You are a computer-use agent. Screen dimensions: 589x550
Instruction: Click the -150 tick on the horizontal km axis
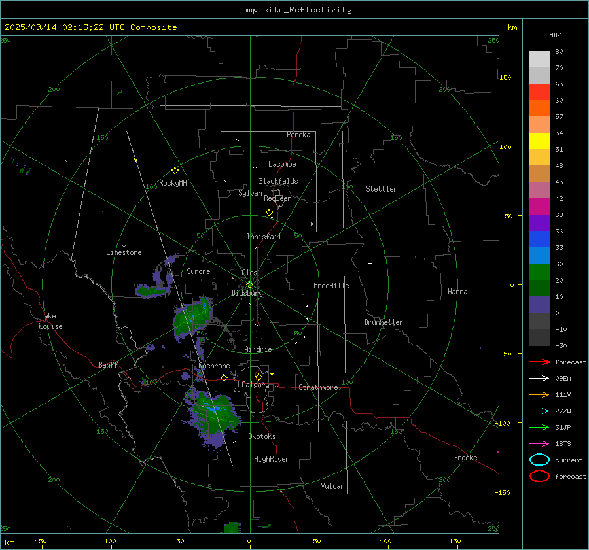click(39, 541)
